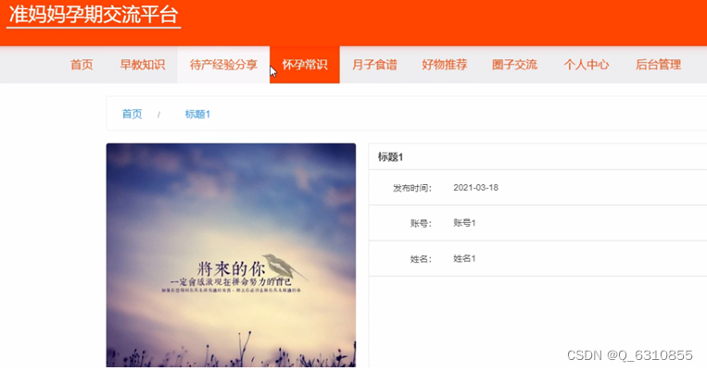Select the 待产经验分享 navigation item

(223, 65)
